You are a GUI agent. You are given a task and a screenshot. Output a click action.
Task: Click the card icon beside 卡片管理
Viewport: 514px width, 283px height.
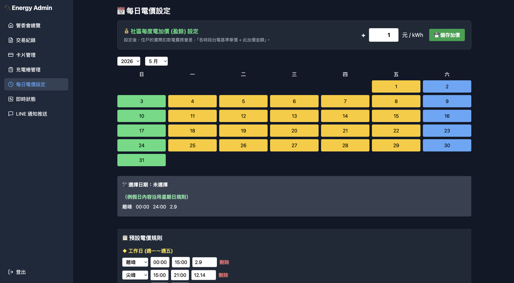pyautogui.click(x=11, y=55)
